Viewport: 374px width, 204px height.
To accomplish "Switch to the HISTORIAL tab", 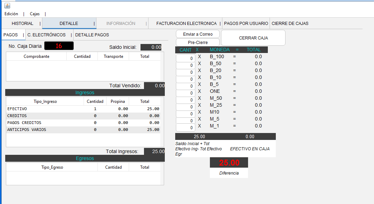I will [22, 24].
